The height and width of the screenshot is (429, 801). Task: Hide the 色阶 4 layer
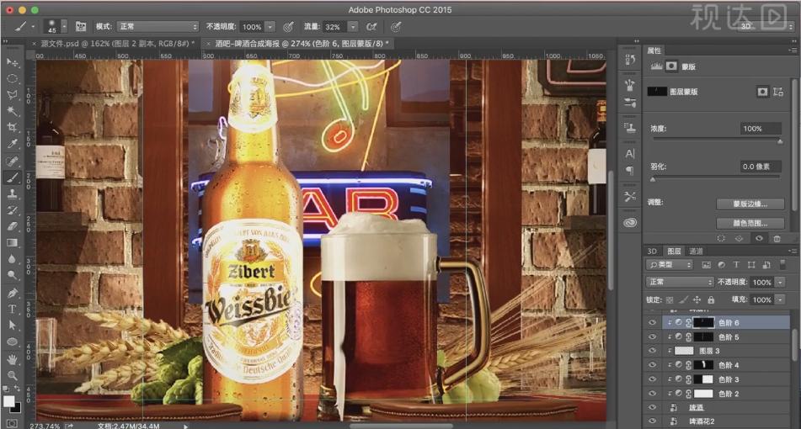point(652,365)
